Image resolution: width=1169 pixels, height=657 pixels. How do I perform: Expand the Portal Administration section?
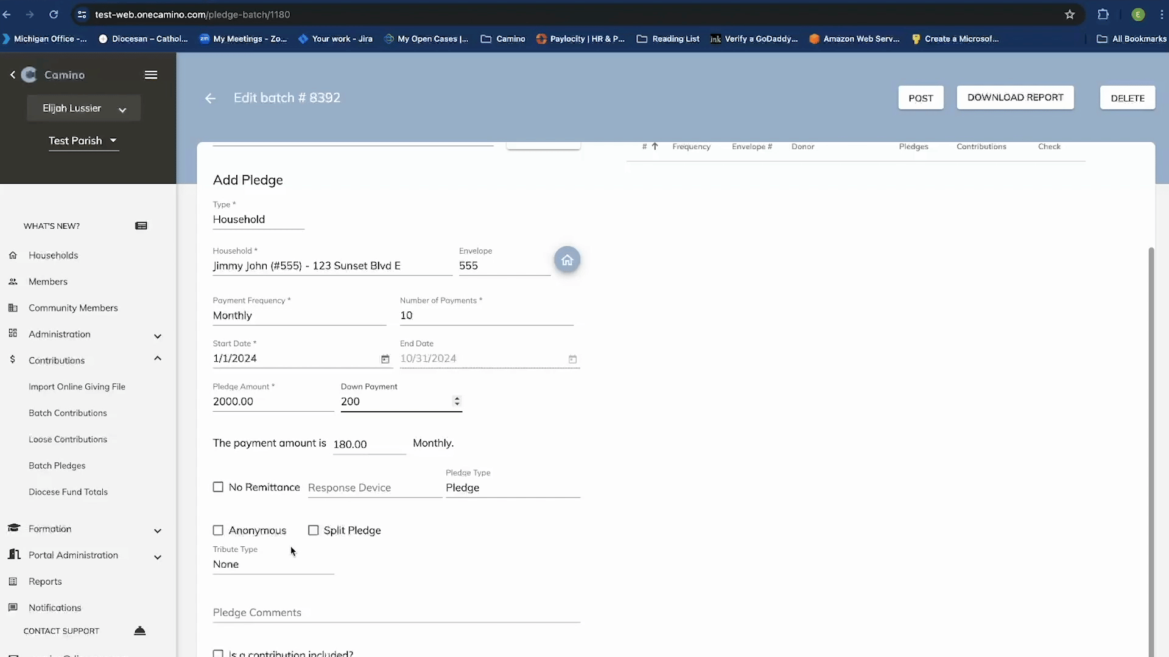coord(158,557)
